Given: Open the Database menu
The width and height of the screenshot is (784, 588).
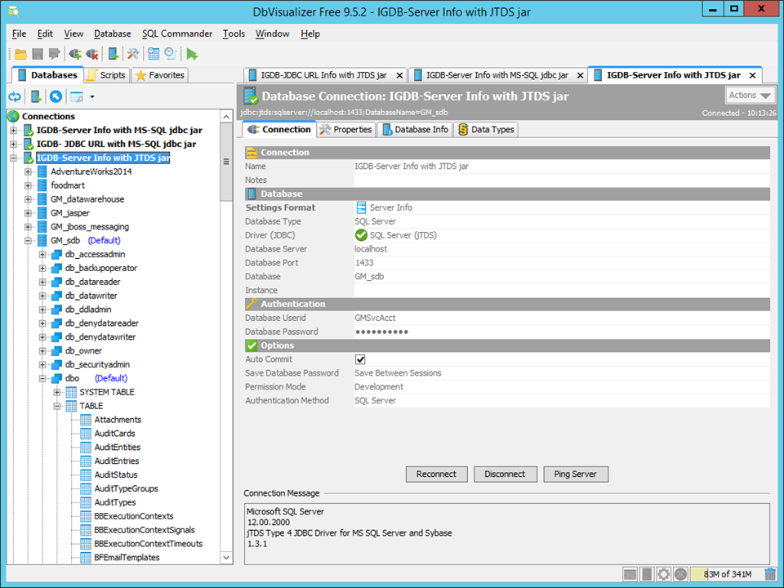Looking at the screenshot, I should [113, 33].
